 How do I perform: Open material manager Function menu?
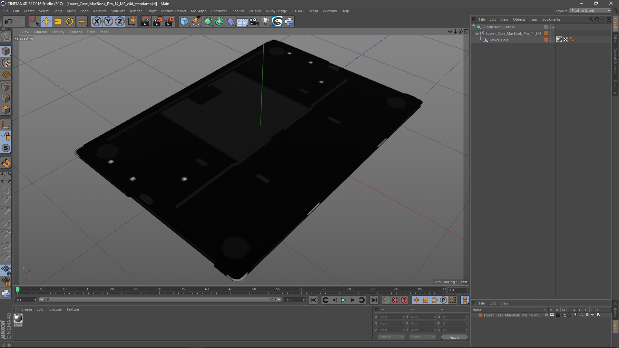click(x=54, y=309)
